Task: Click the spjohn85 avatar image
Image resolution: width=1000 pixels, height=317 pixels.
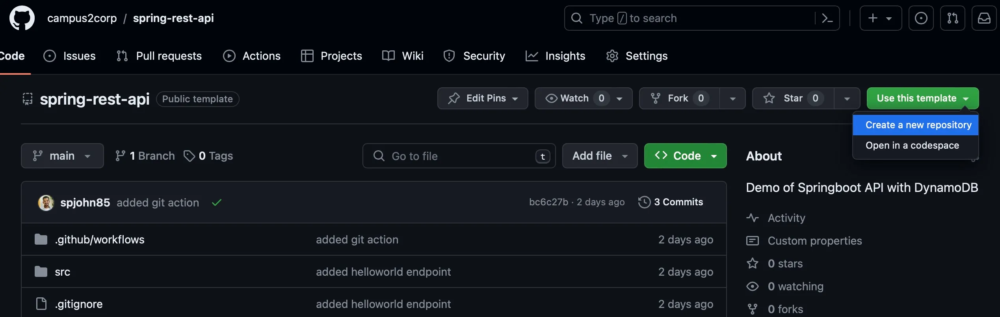Action: 46,203
